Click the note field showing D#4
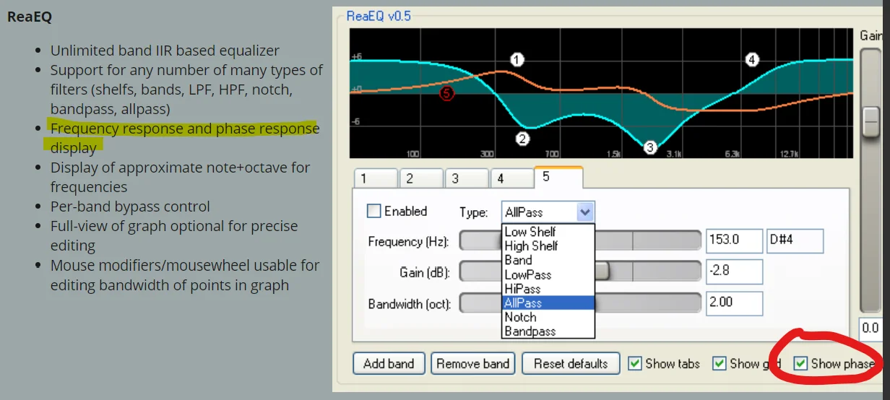The height and width of the screenshot is (400, 890). click(795, 240)
